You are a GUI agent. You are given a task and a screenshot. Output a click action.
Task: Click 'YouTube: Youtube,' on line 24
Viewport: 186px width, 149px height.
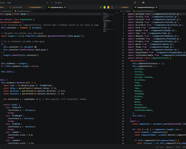[x=144, y=77]
